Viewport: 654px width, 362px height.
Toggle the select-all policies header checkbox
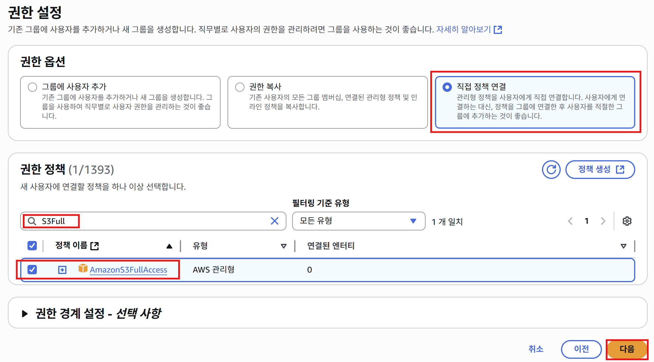click(32, 246)
